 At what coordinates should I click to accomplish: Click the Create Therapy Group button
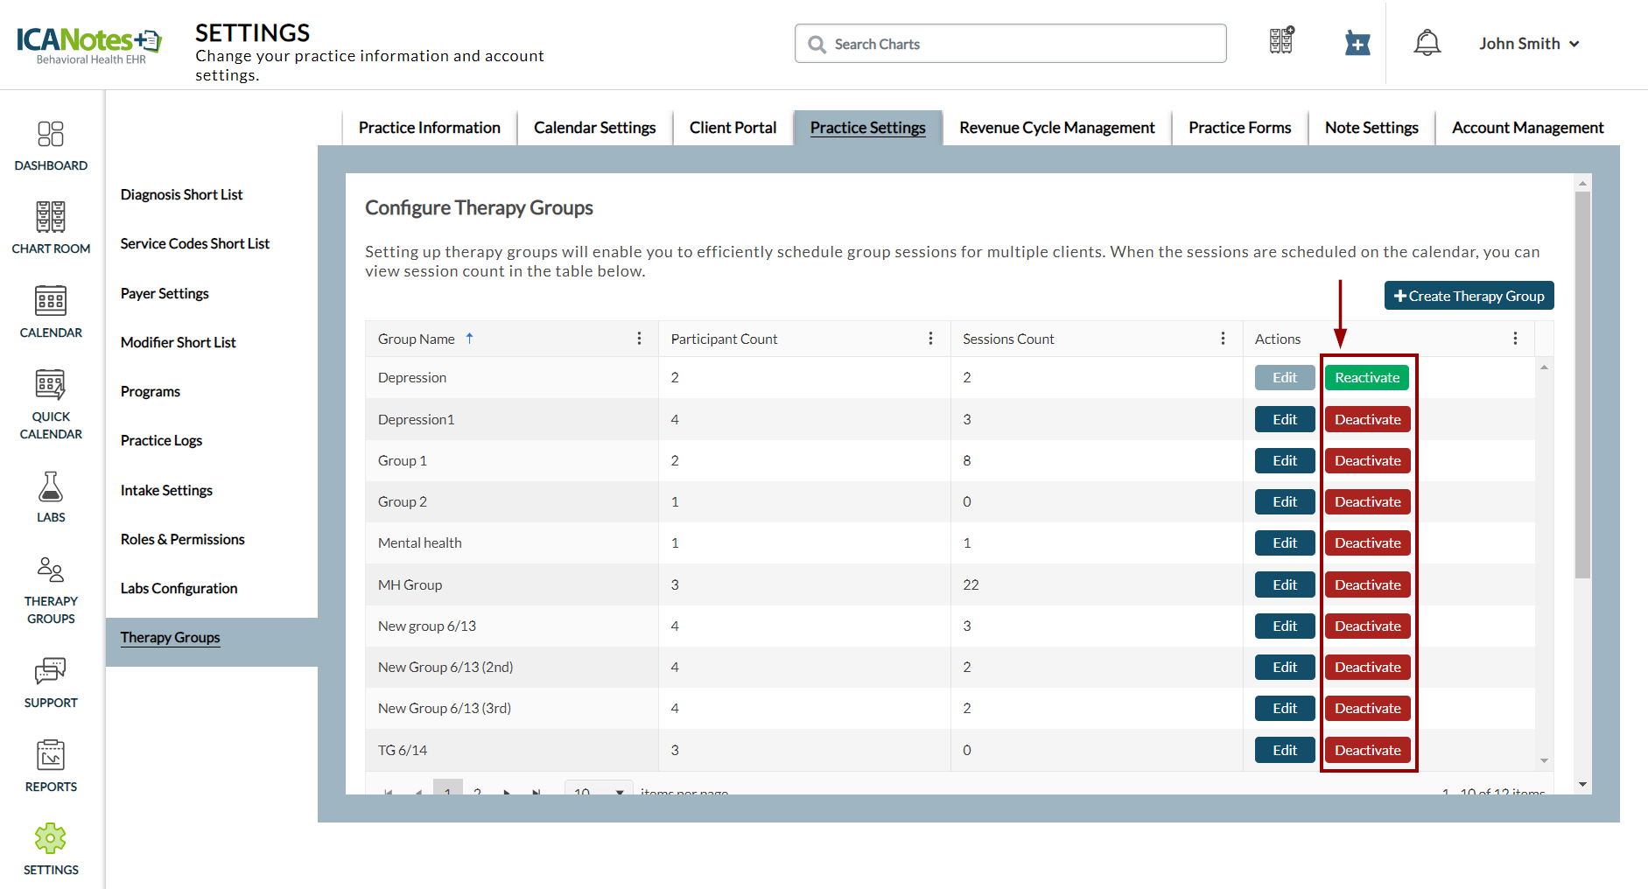point(1469,296)
